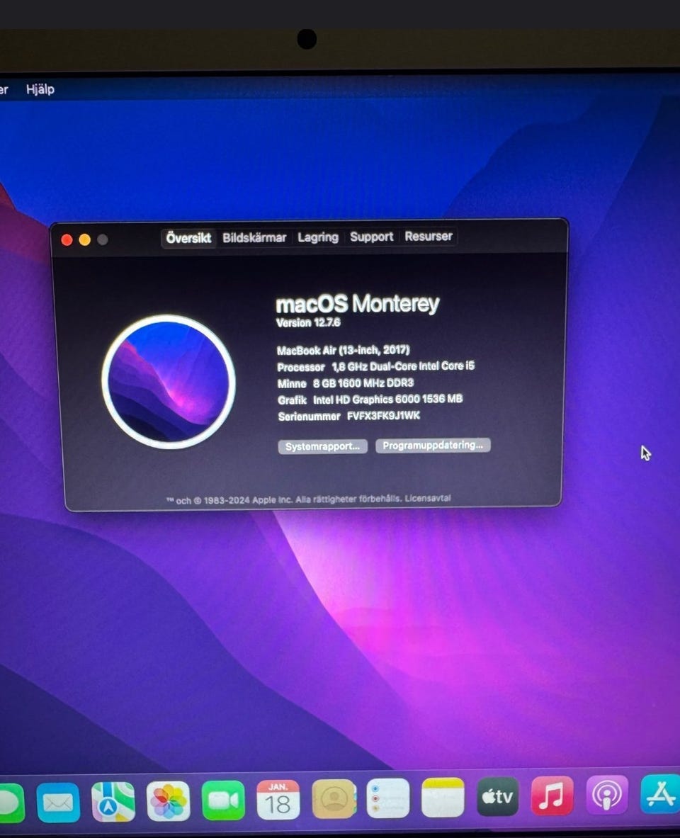Image resolution: width=680 pixels, height=838 pixels.
Task: Switch to the Bildskärmar tab
Action: (254, 238)
